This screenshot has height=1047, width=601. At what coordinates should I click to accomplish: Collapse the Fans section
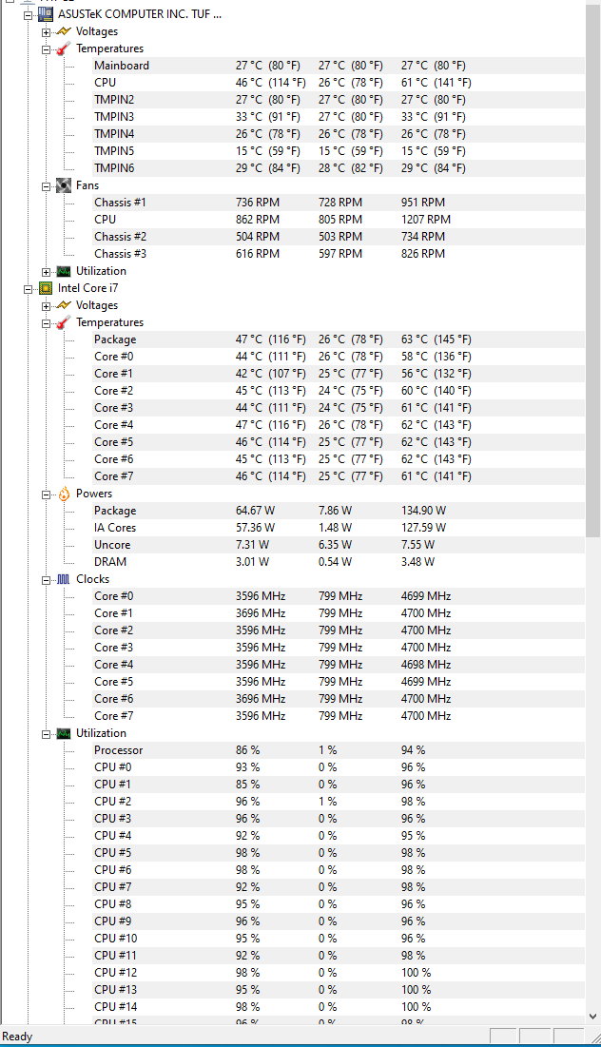46,184
